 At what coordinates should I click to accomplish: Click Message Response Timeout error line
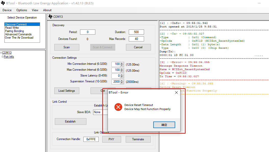click(x=181, y=66)
